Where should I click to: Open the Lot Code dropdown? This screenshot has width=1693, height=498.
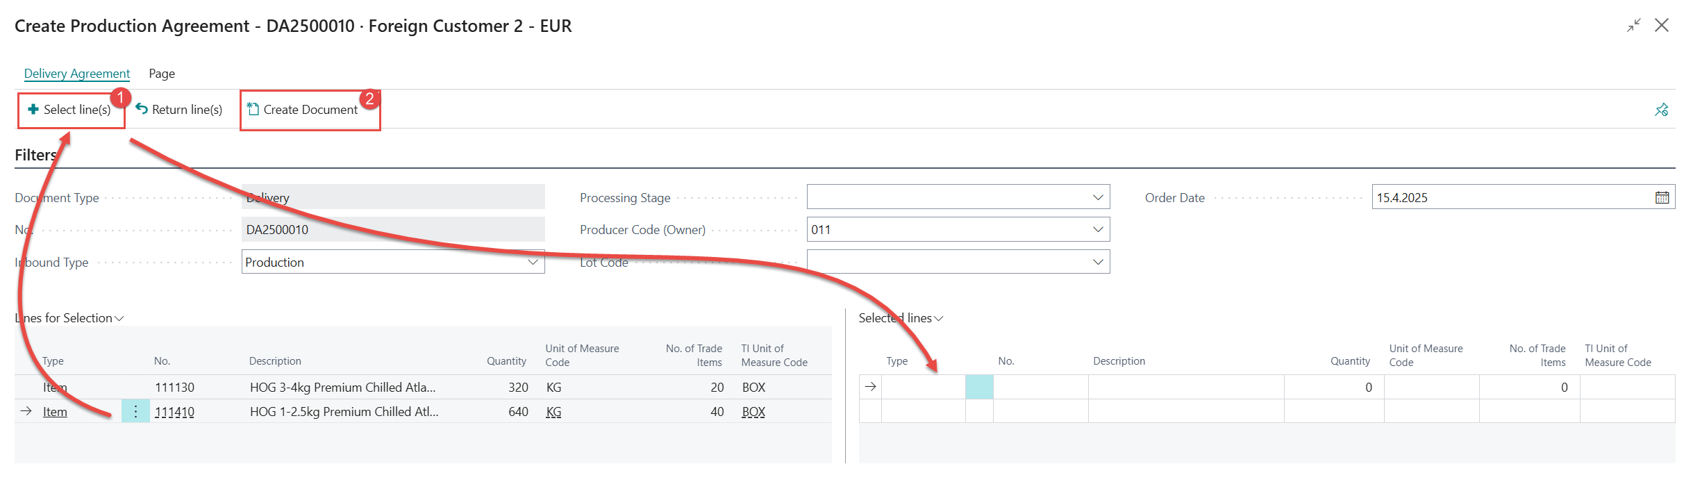tap(1097, 263)
